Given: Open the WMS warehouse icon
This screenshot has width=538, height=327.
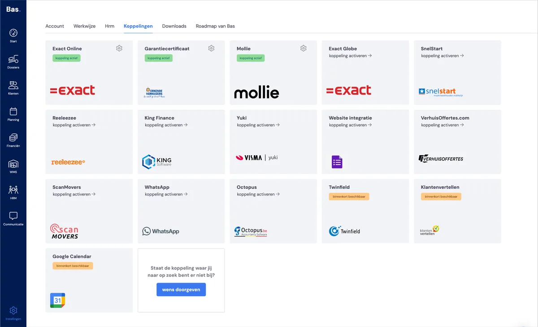Looking at the screenshot, I should (x=13, y=164).
